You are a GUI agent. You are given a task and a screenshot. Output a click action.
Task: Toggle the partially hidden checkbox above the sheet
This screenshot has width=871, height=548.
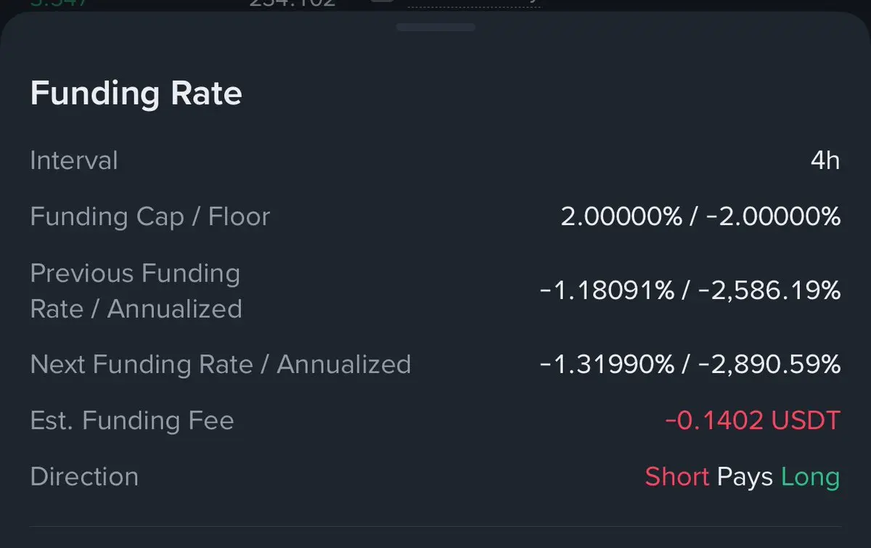(383, 3)
